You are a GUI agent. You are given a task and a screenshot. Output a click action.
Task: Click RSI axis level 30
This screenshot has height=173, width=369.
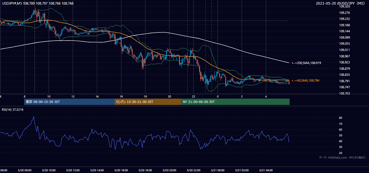click(x=341, y=147)
